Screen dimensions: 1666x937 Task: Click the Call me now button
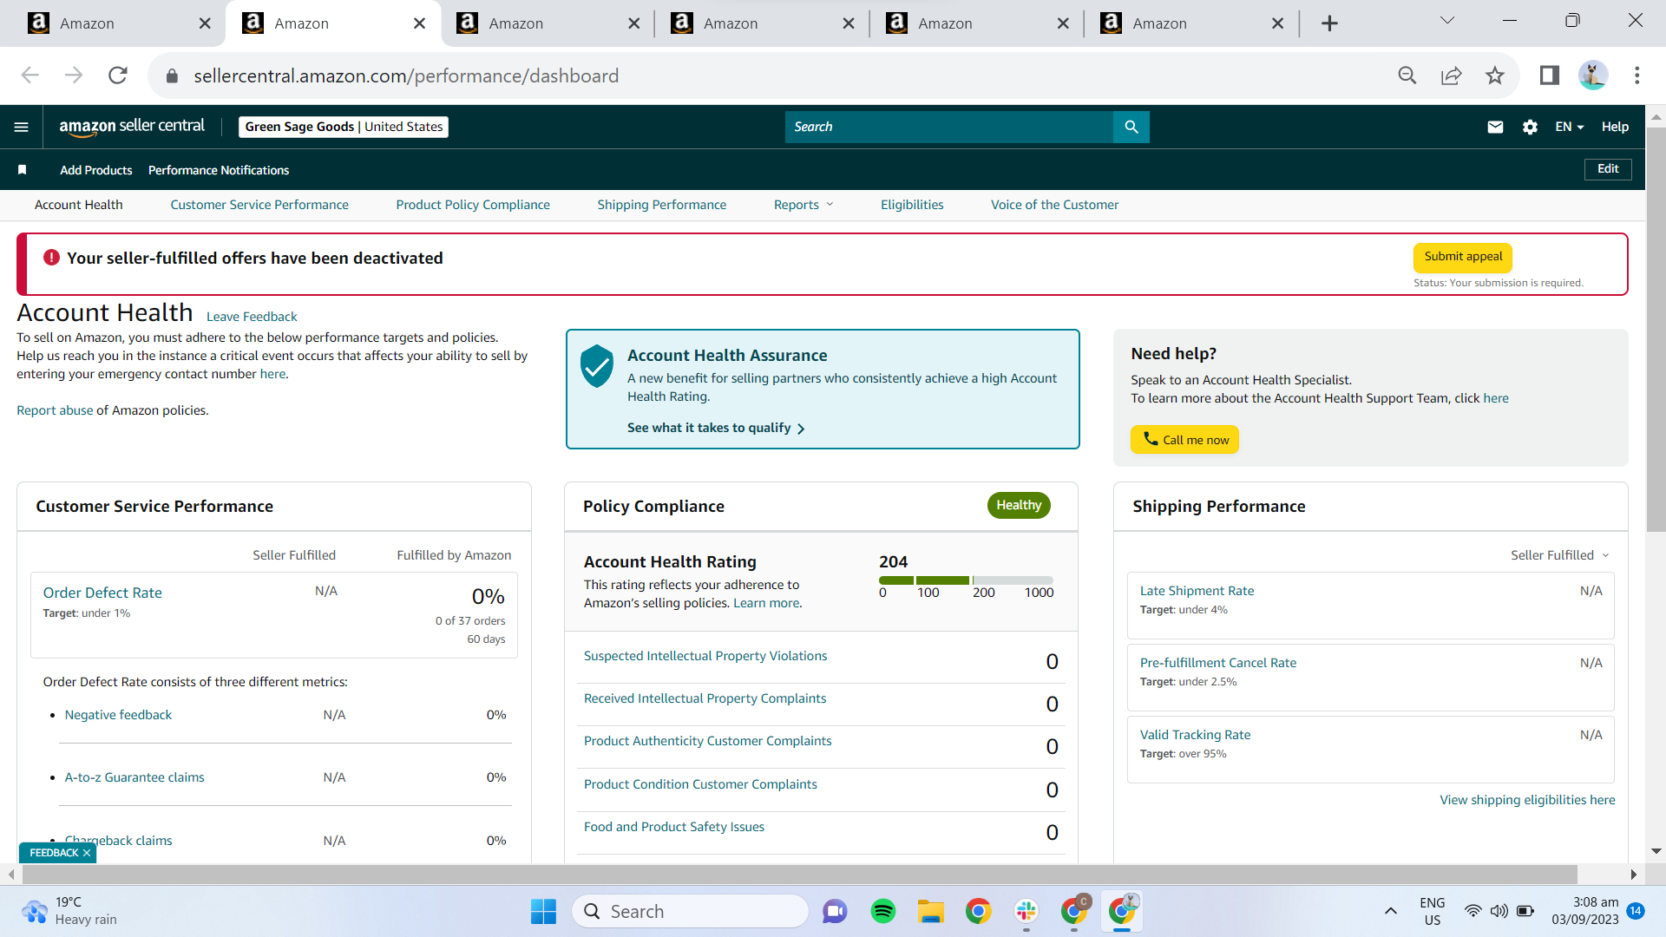click(x=1184, y=440)
